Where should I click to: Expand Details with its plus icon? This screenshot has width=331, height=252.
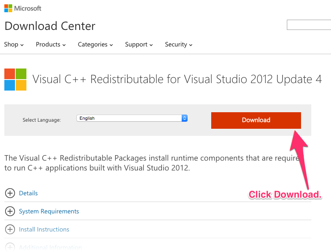[10, 193]
